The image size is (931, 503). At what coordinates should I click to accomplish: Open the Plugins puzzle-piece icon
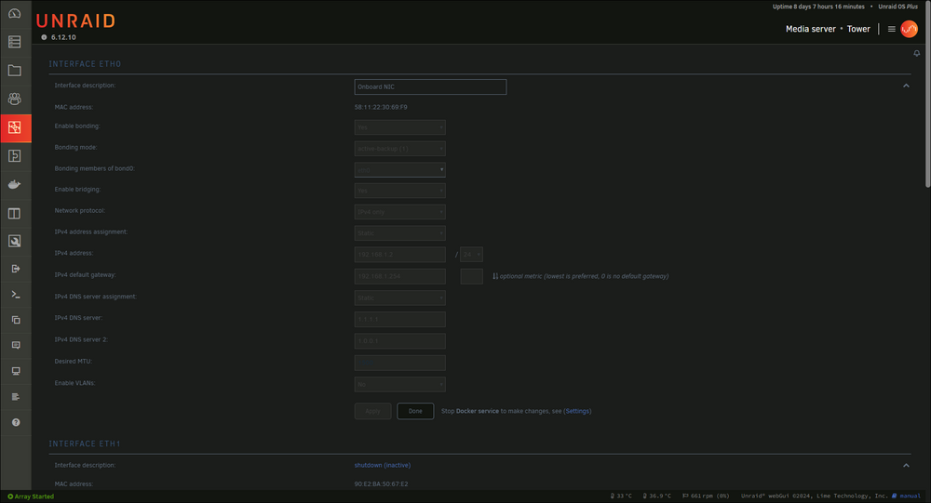pyautogui.click(x=15, y=155)
